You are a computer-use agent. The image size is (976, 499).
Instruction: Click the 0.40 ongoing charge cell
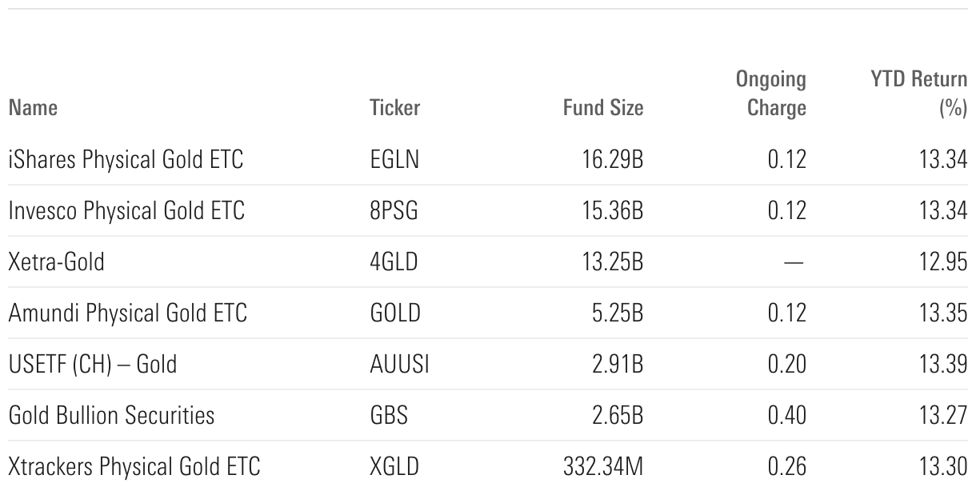coord(786,416)
